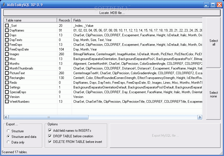Close the MdbToMySQL window
Viewport: 224px width, 156px height.
point(219,5)
